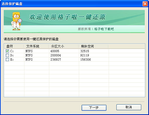This screenshot has height=115, width=149.
Task: Sort by the 剩余空间 column header
Action: click(x=94, y=46)
